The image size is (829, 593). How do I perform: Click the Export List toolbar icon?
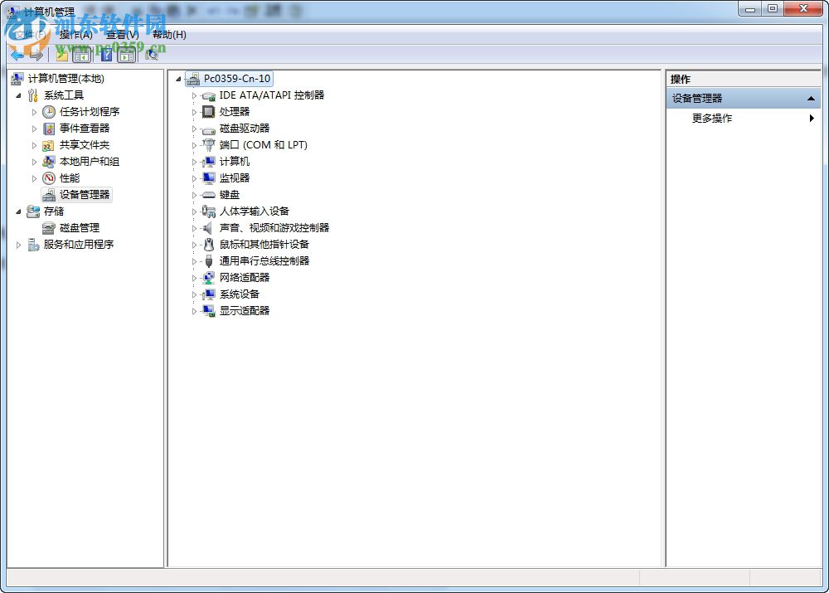[x=61, y=55]
